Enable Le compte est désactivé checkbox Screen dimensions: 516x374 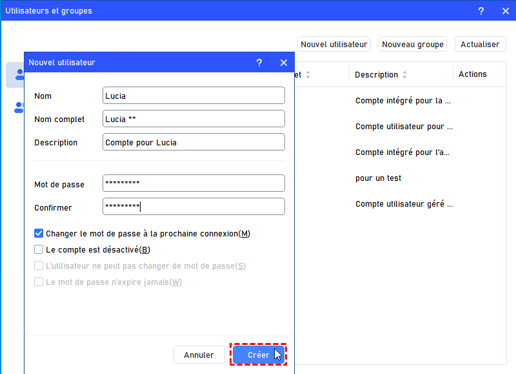(39, 249)
